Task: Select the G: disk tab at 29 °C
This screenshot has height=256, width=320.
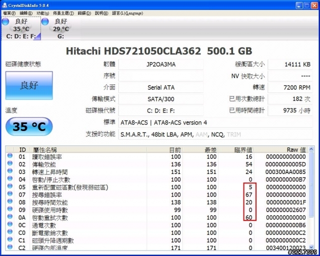Action: (x=60, y=28)
